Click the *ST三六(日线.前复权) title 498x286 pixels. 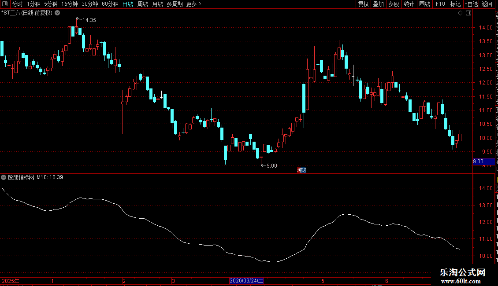point(27,13)
